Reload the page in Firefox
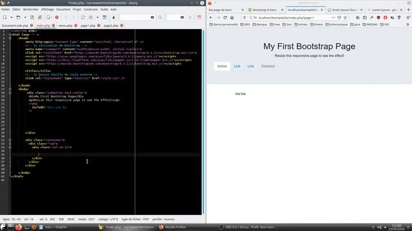Screen dimensions: 412x231 click(225, 17)
